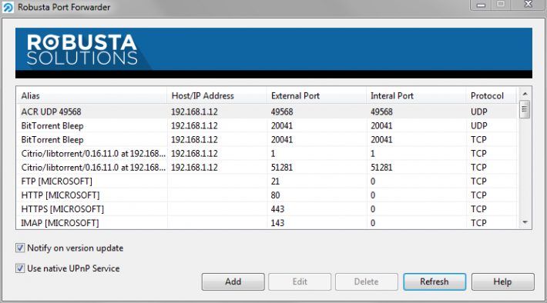Sort by External Port column header

pos(316,96)
